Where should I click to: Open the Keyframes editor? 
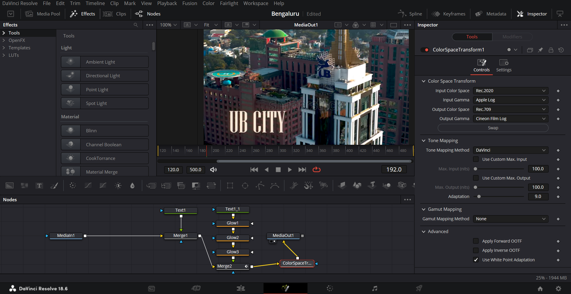[448, 14]
